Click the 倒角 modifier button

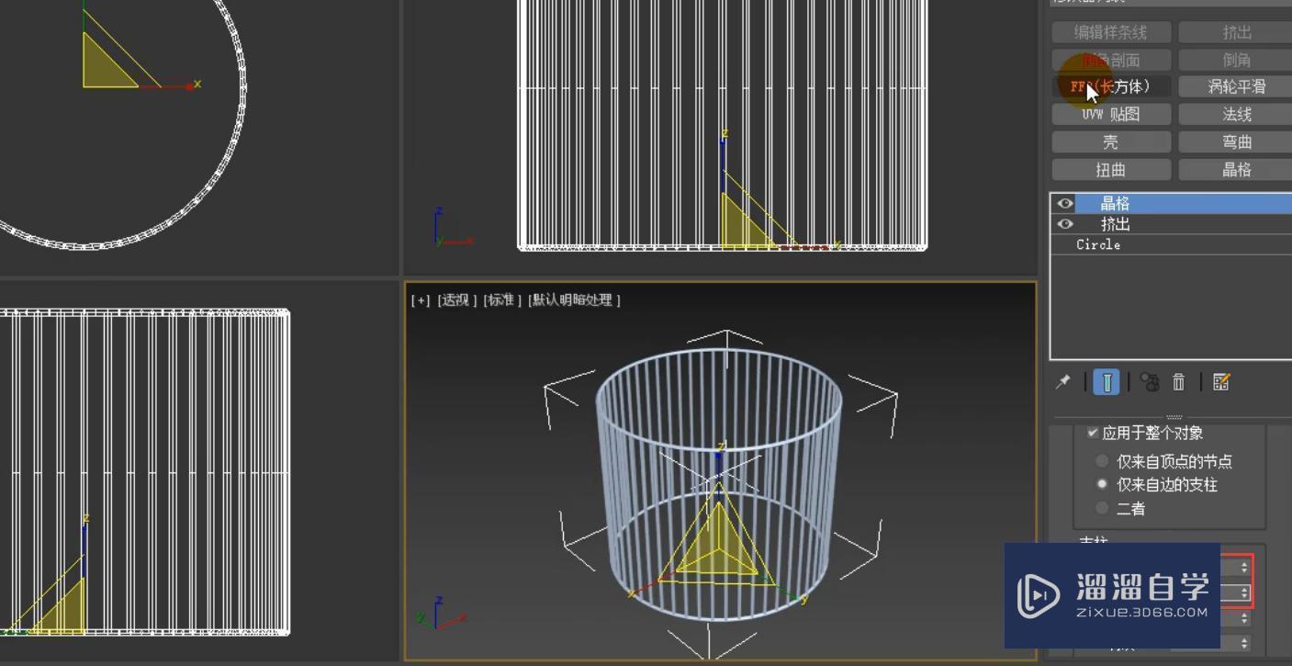(1237, 60)
